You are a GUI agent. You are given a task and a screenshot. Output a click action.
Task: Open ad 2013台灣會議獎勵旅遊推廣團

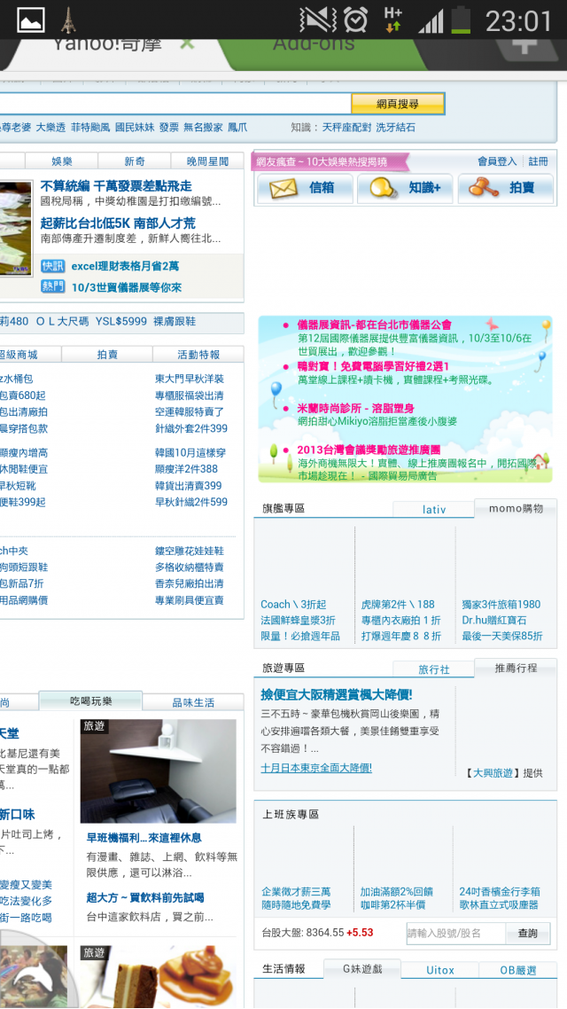(369, 450)
